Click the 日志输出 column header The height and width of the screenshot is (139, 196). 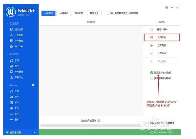tap(91, 22)
